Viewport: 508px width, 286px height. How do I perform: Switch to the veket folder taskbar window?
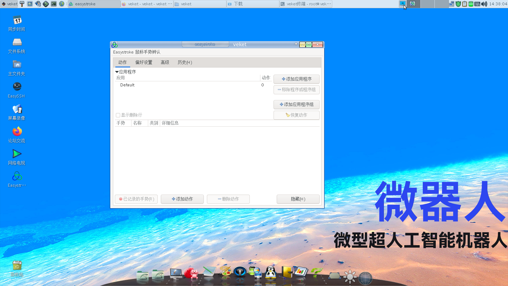[200, 4]
